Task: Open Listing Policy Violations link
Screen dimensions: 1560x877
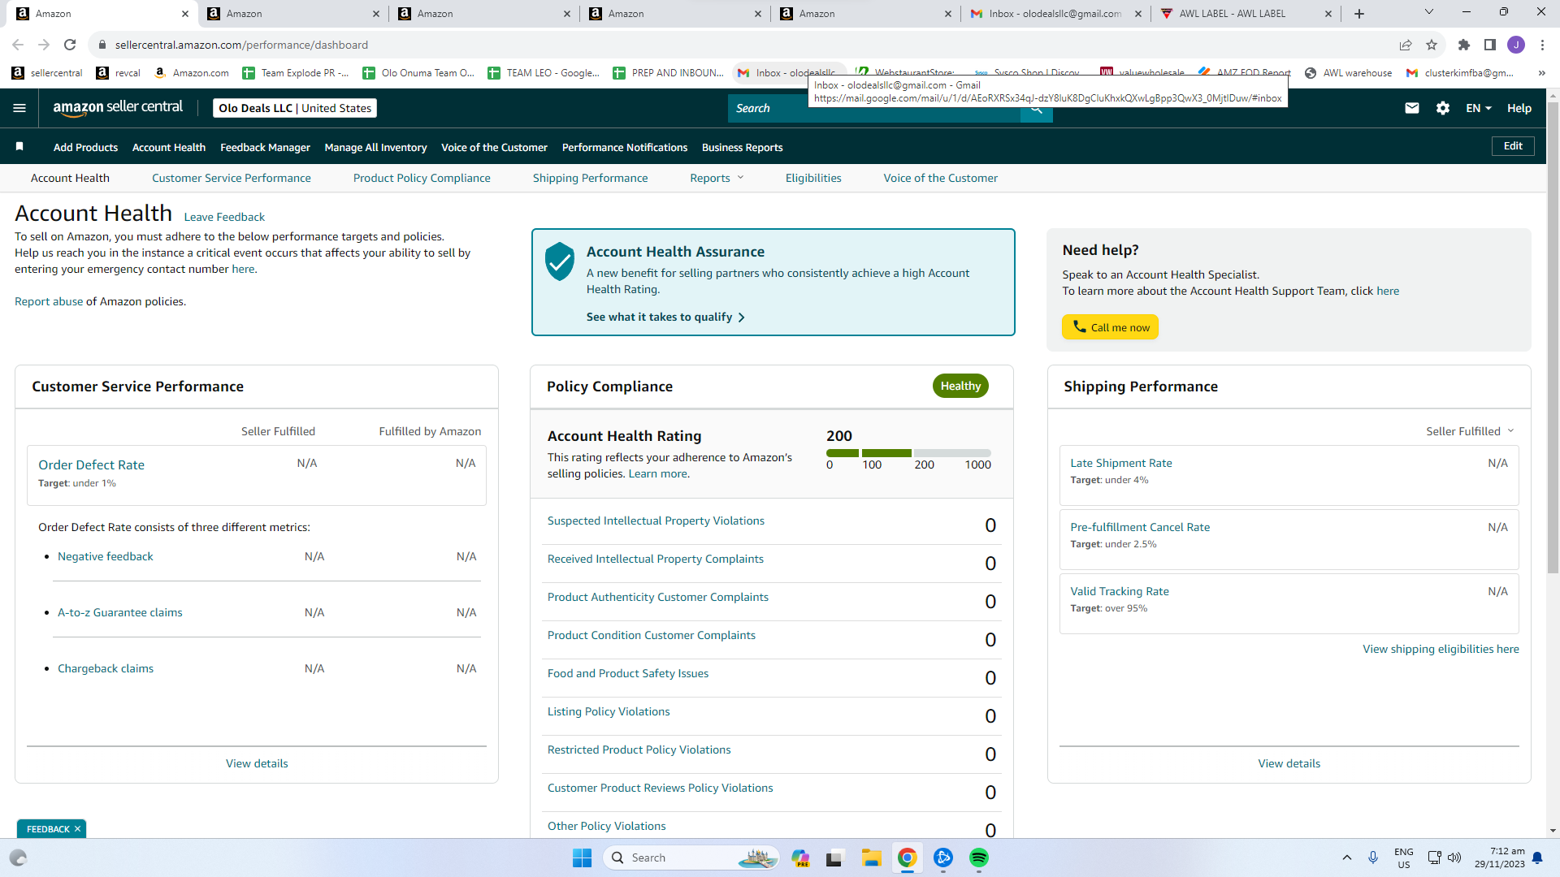Action: coord(609,711)
